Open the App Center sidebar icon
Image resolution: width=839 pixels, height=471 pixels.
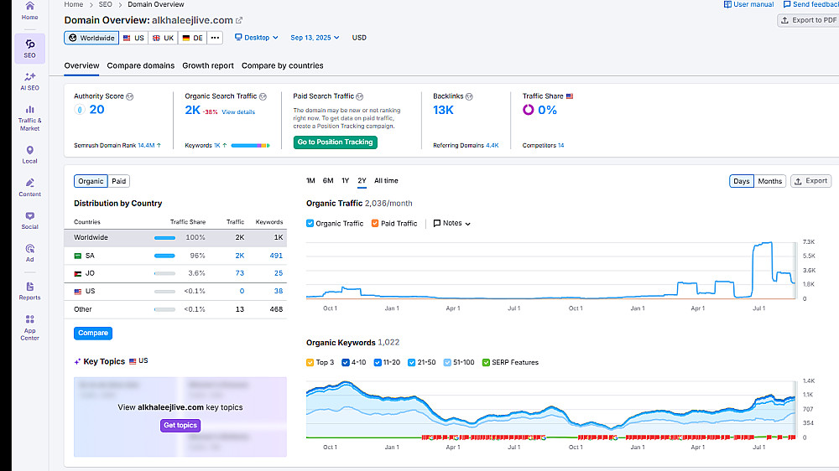(x=29, y=327)
